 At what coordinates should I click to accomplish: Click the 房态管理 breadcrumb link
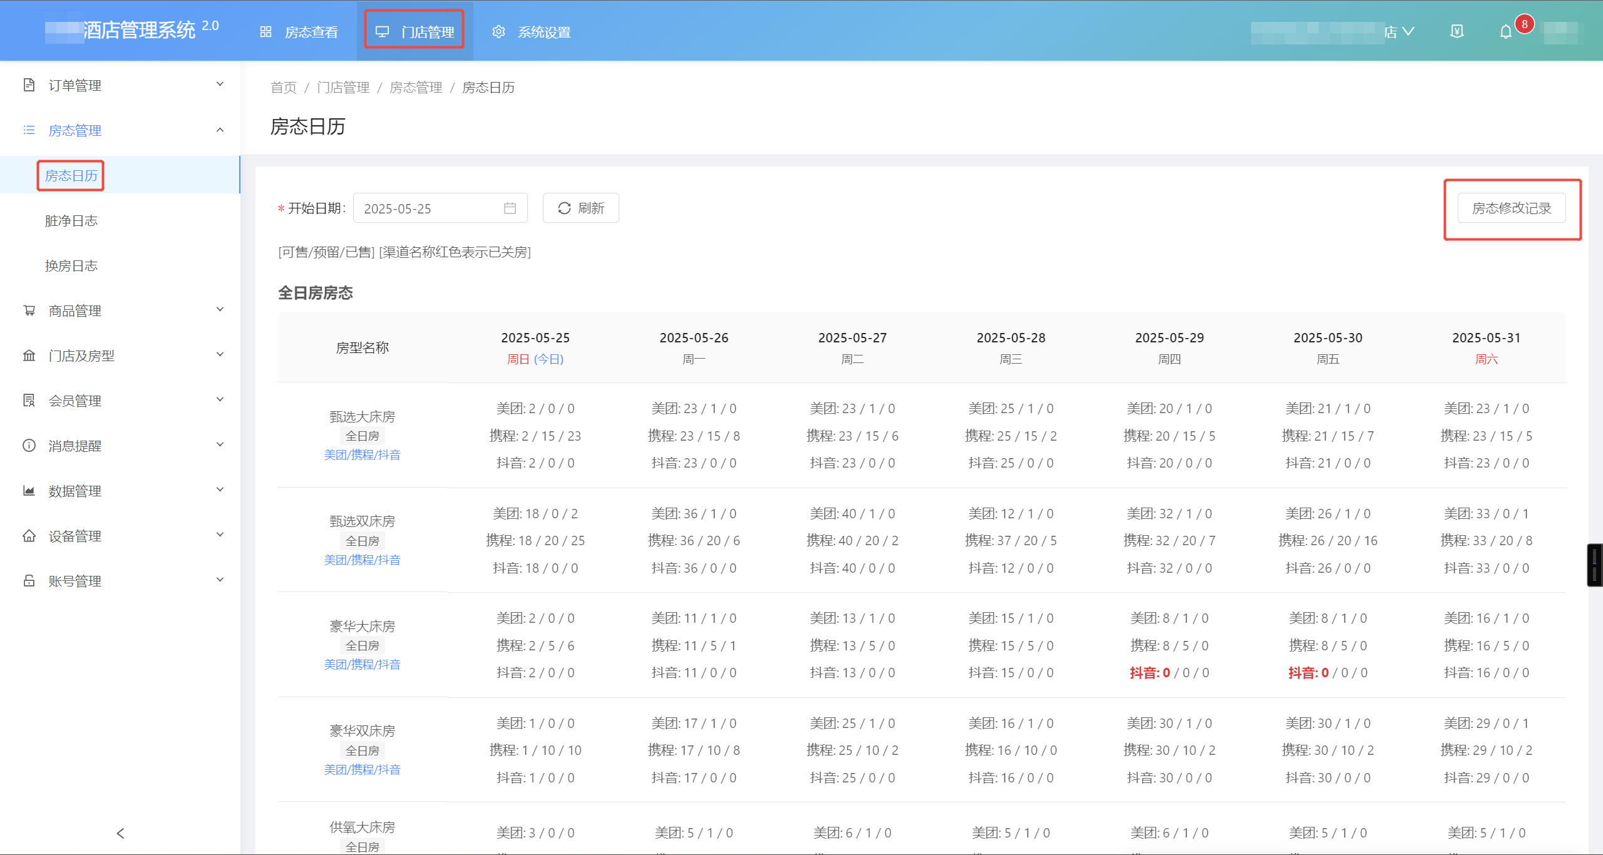click(x=416, y=87)
